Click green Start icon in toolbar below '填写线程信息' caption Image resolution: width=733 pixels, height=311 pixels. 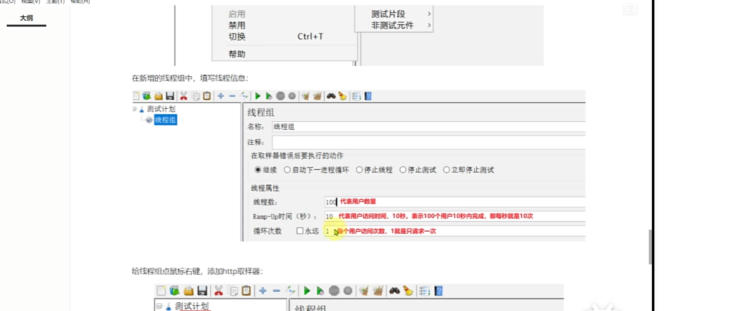click(258, 96)
